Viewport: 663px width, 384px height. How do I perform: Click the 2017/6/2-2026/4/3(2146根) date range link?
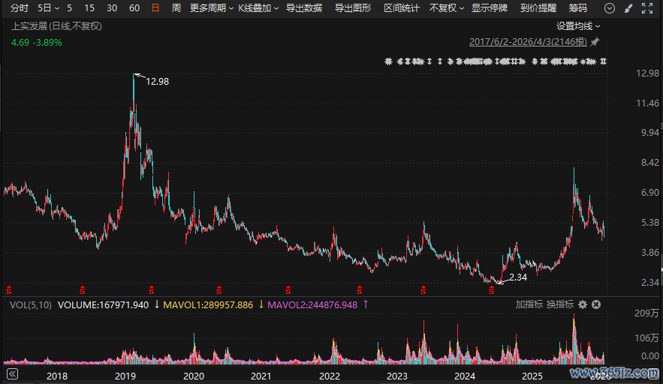pyautogui.click(x=528, y=42)
